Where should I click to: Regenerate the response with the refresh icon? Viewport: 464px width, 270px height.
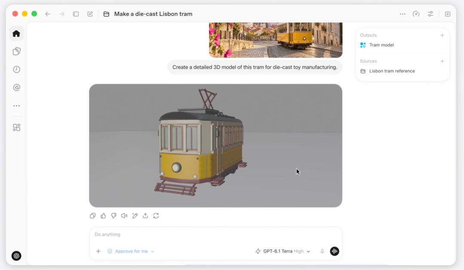(x=156, y=215)
